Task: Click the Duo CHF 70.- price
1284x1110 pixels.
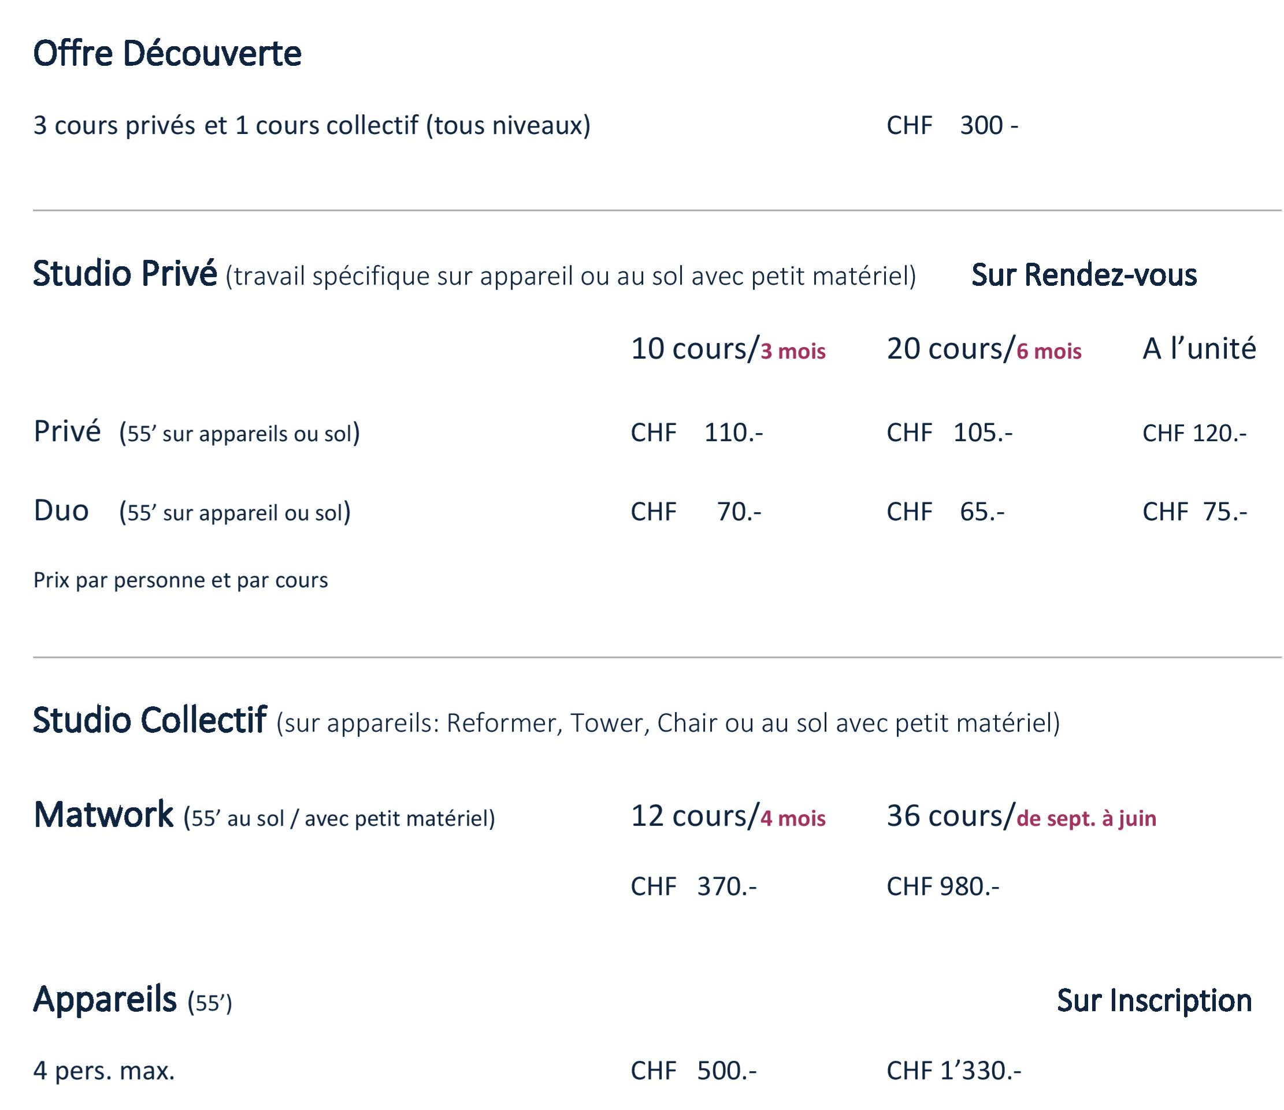Action: (696, 512)
